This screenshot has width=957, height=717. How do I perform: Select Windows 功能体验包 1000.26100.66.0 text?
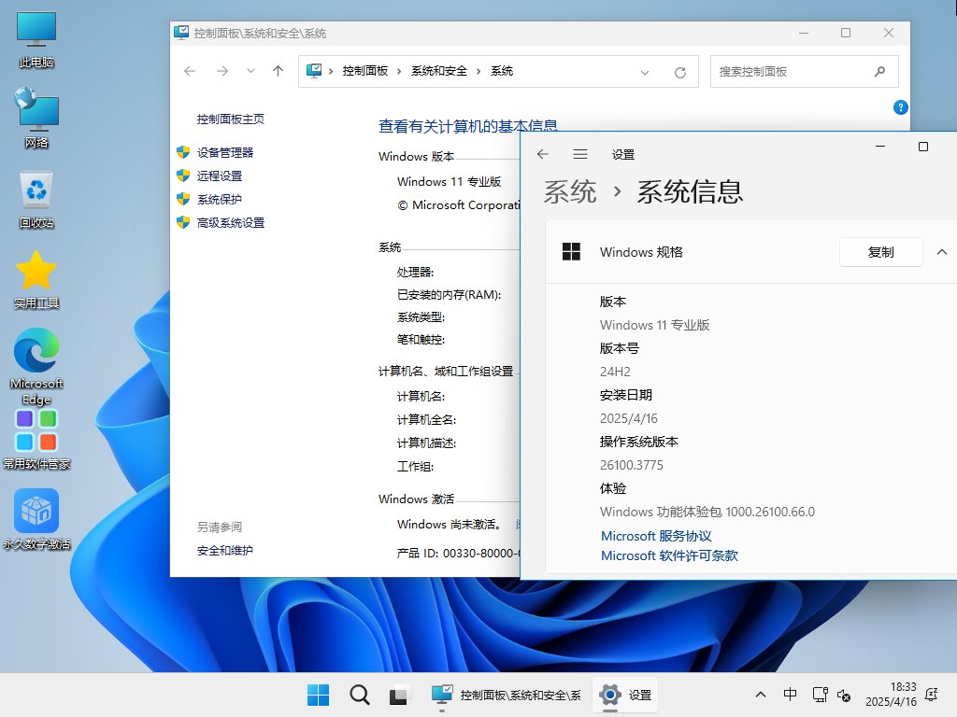pyautogui.click(x=707, y=513)
